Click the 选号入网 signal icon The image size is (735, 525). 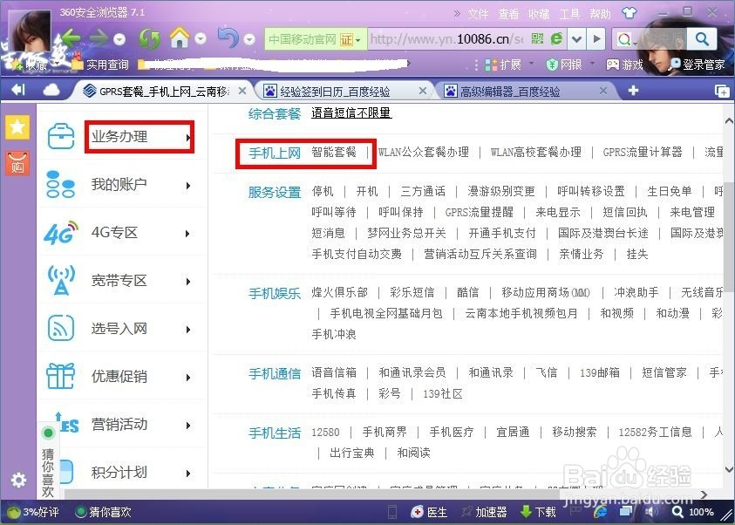tap(61, 328)
